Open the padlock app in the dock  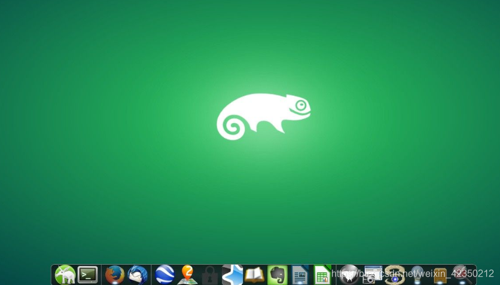click(x=210, y=275)
